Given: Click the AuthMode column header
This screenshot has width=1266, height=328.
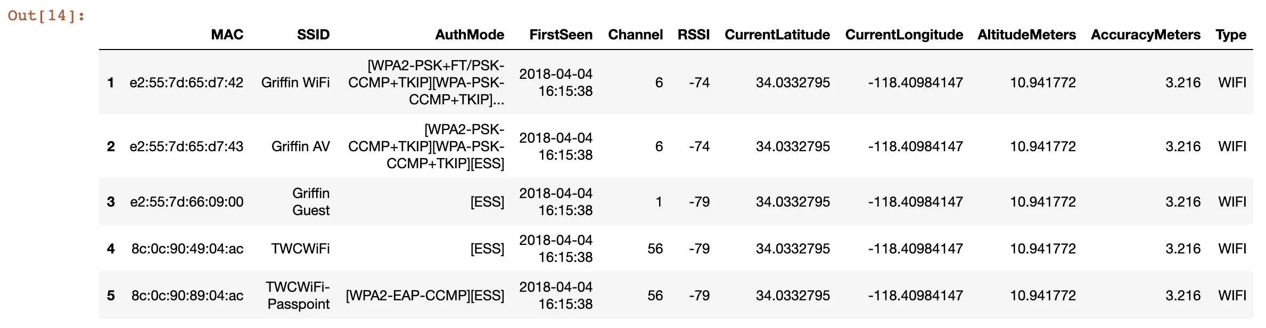Looking at the screenshot, I should point(470,35).
